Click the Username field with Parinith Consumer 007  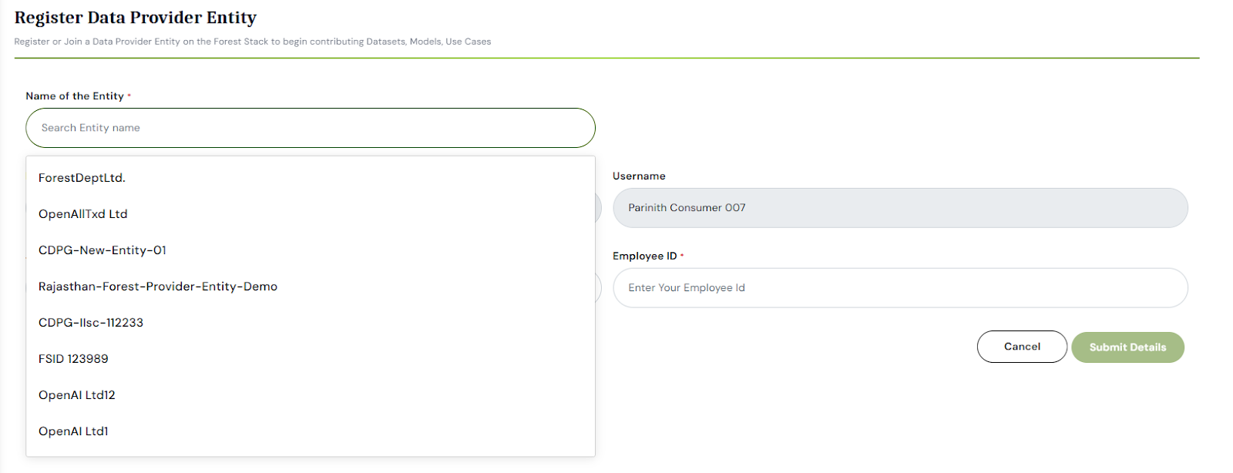pyautogui.click(x=900, y=208)
